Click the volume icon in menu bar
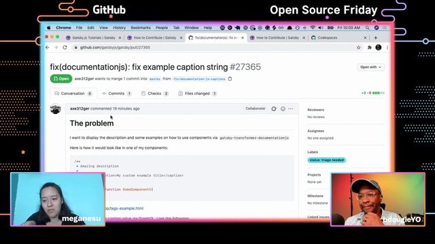This screenshot has width=435, height=244. pyautogui.click(x=321, y=28)
